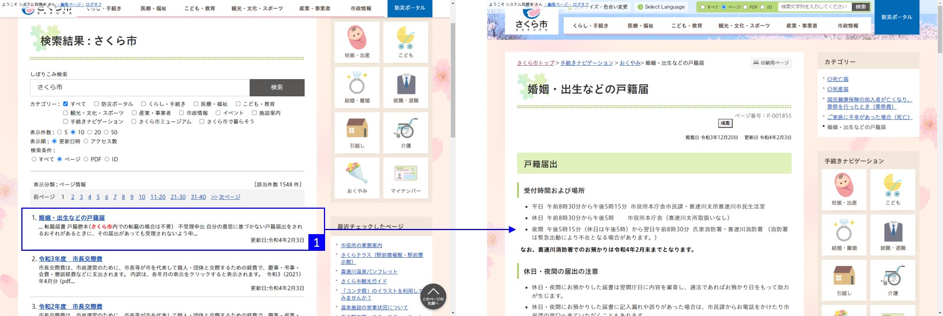Open 就職・退職 suit icon in left search-results pane
This screenshot has height=316, width=943.
pos(406,87)
